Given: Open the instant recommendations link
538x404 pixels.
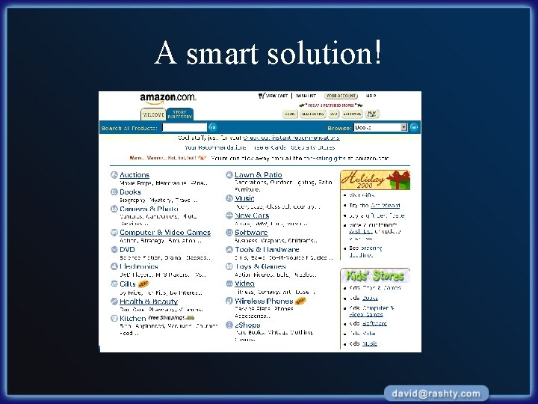Looking at the screenshot, I should pyautogui.click(x=291, y=138).
